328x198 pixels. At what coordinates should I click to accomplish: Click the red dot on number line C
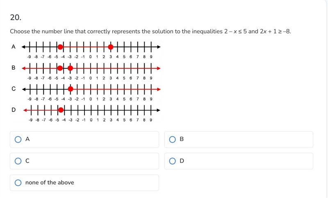71,89
